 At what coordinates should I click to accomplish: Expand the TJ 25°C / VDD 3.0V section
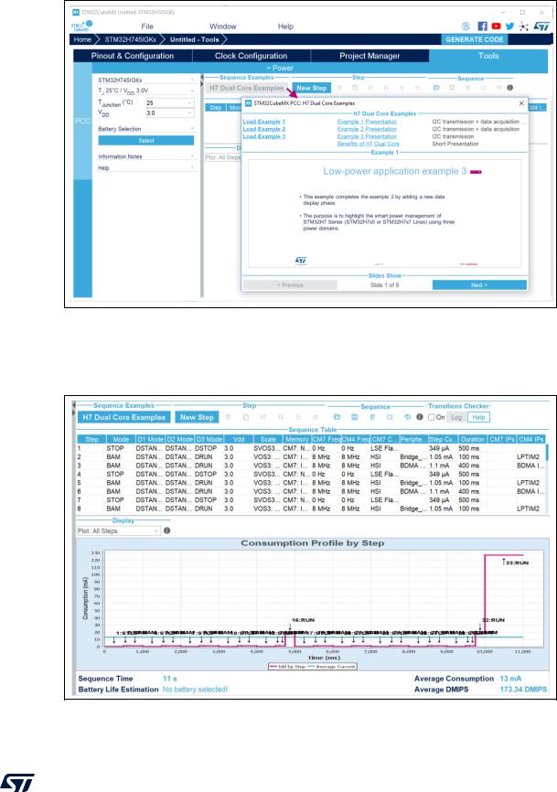[x=145, y=91]
